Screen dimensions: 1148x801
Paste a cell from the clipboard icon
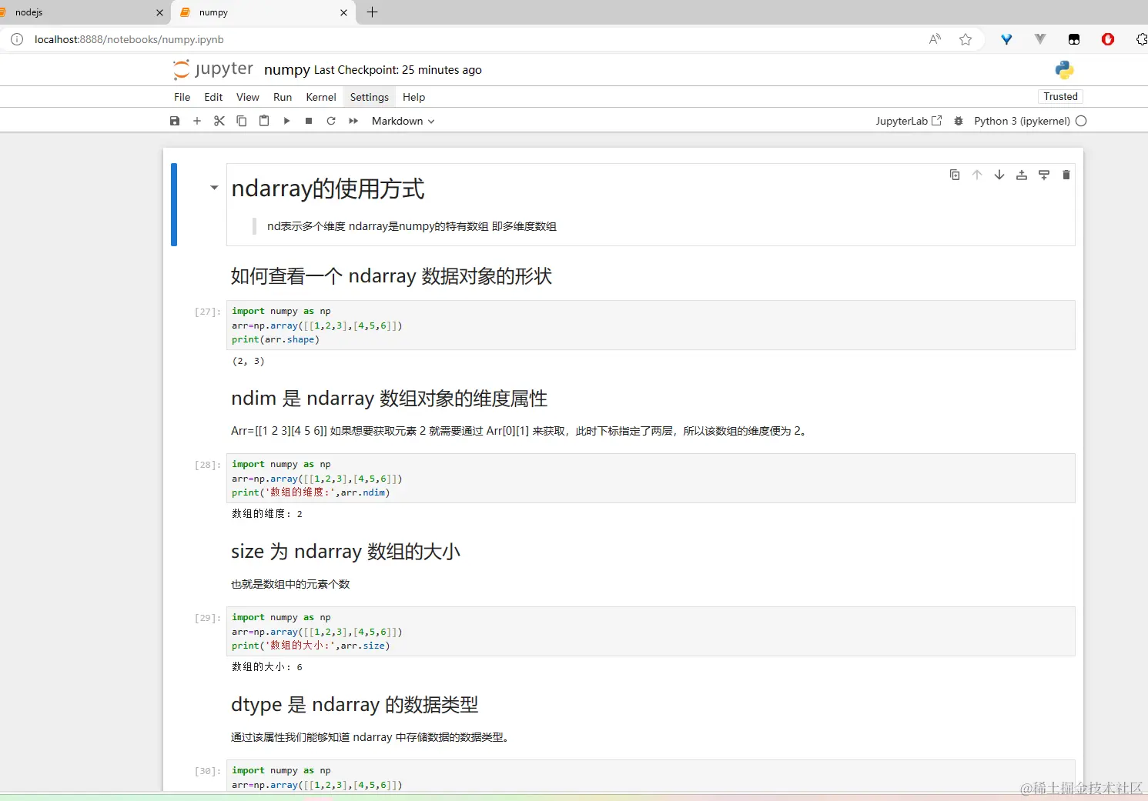pos(264,121)
